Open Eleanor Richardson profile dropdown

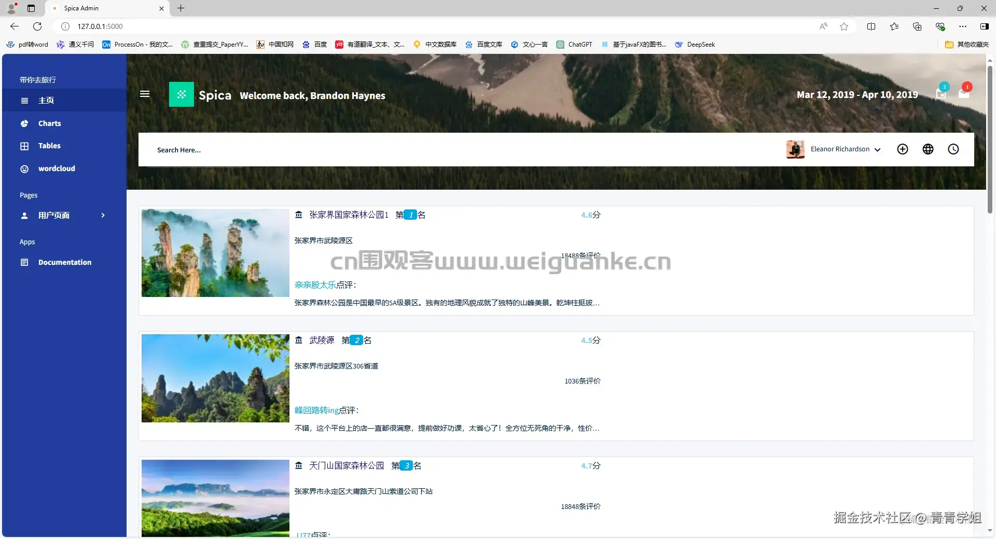tap(846, 149)
